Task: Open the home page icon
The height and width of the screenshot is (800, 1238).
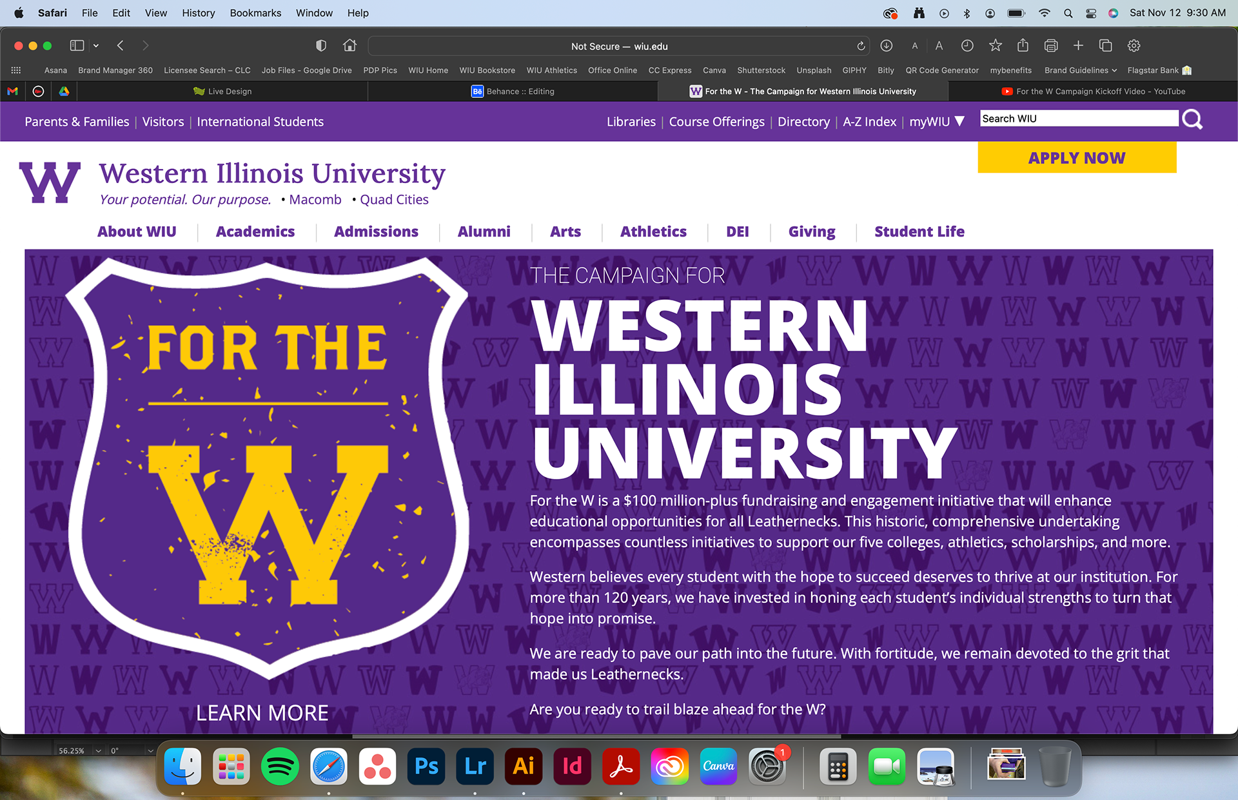Action: (x=349, y=46)
